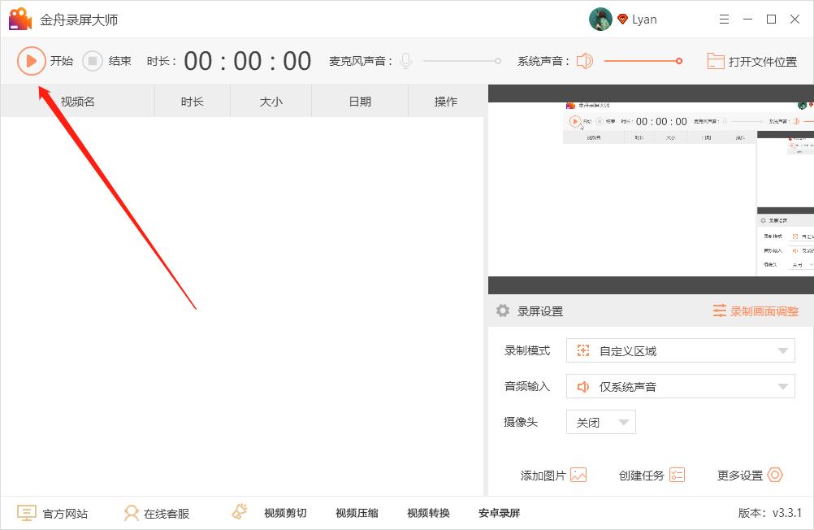Viewport: 814px width, 530px height.
Task: Open the 录制模式 dropdown showing 自定义区域
Action: pyautogui.click(x=680, y=350)
